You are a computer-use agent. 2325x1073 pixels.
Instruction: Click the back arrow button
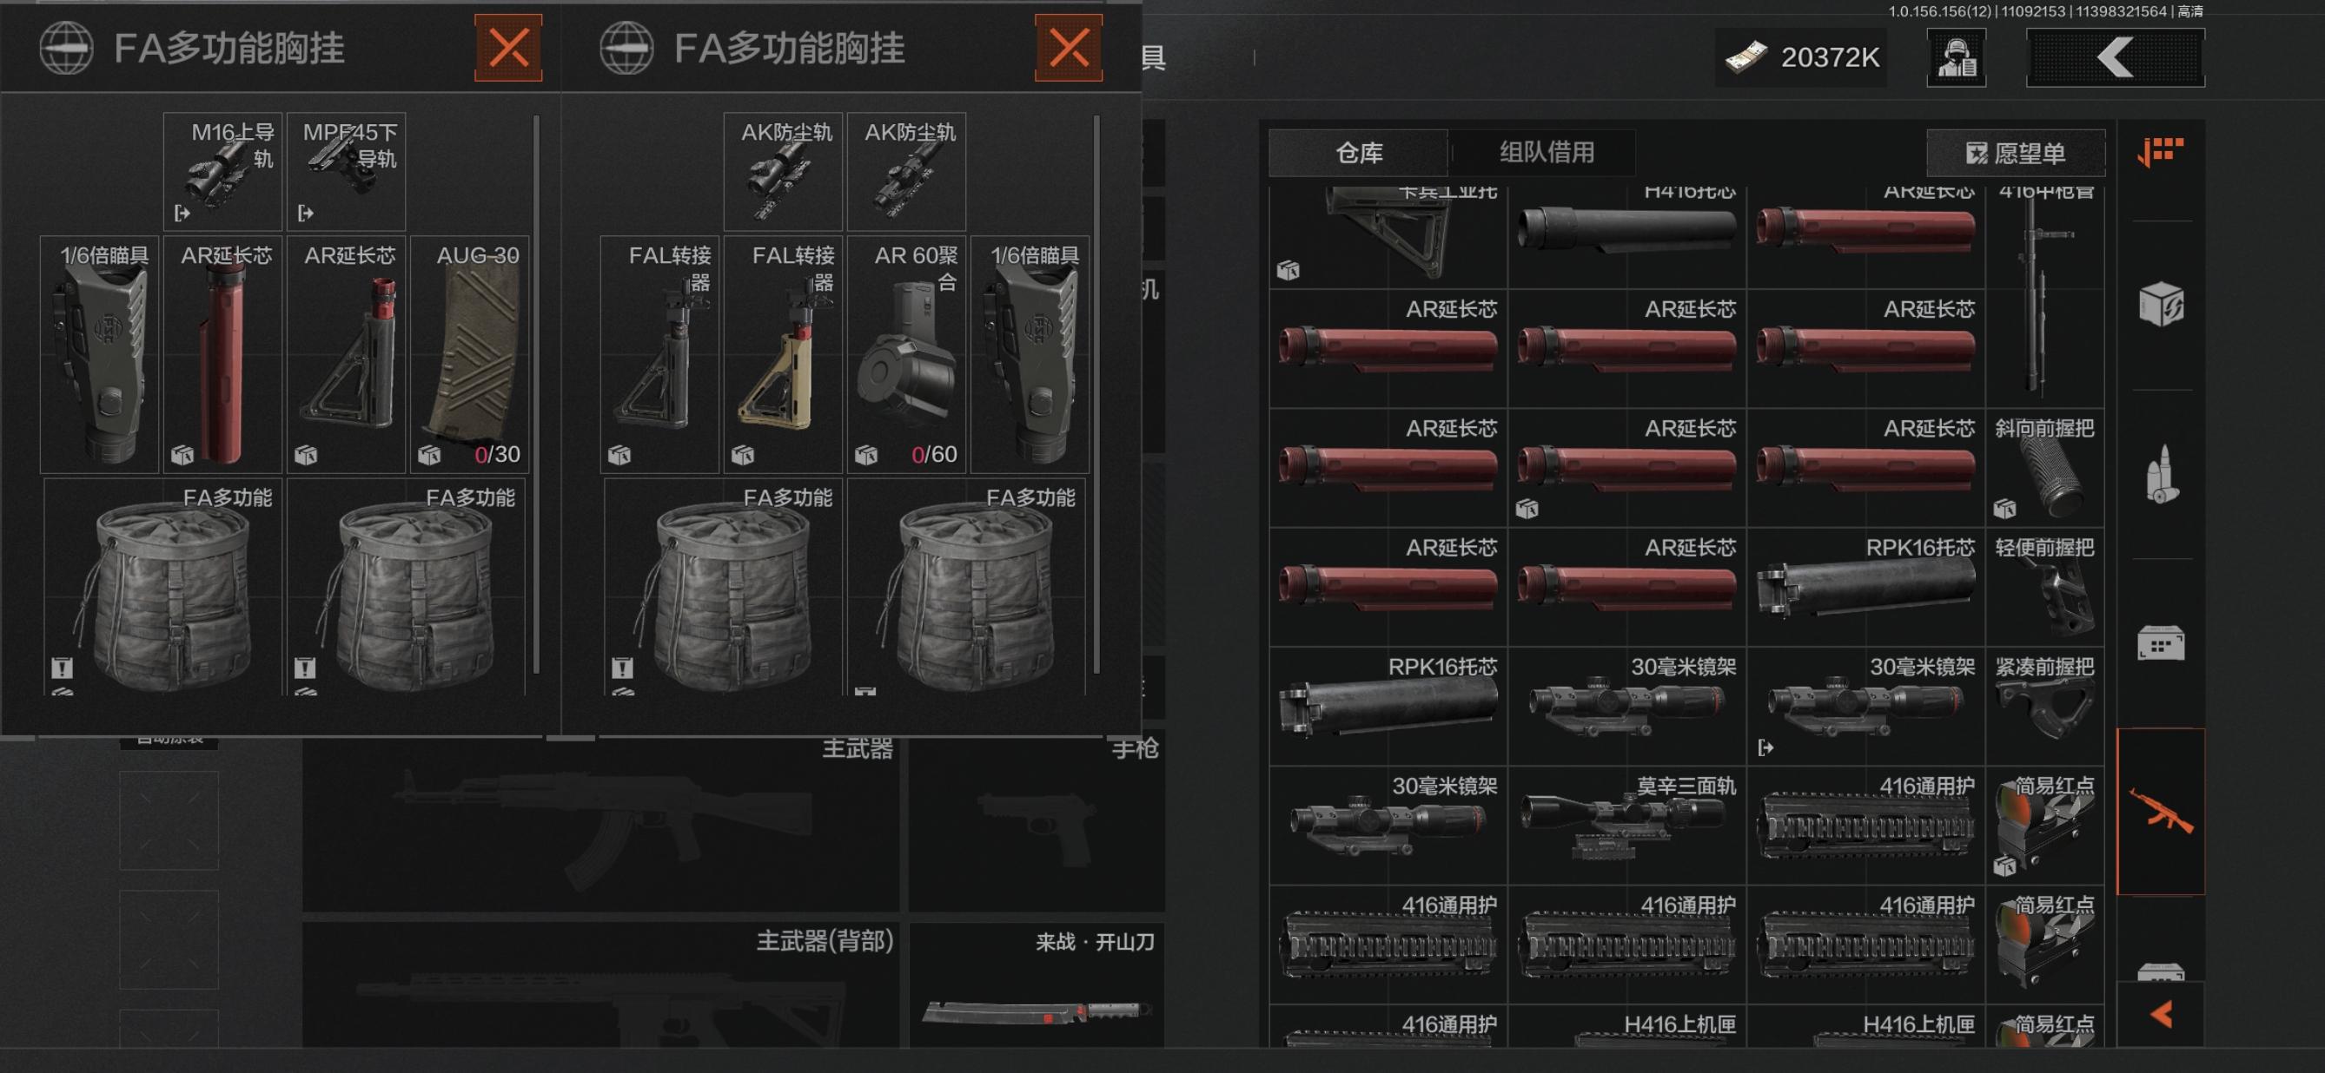[x=2115, y=57]
